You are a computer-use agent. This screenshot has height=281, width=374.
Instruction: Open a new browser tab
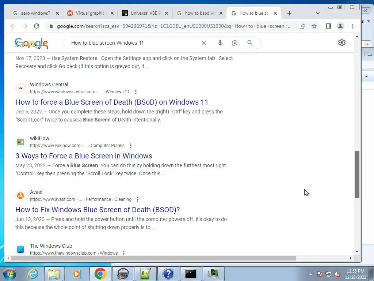[289, 13]
